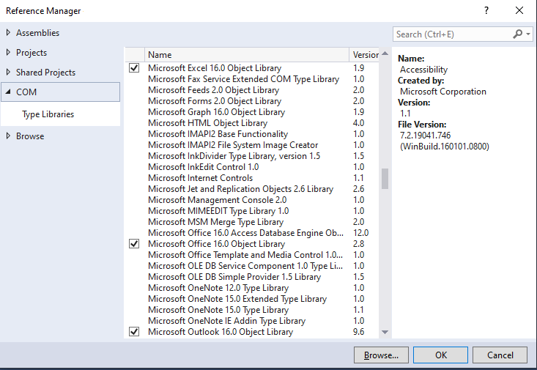Screen dimensions: 537x370
Task: Select Microsoft HTML Object Library row
Action: click(x=251, y=122)
